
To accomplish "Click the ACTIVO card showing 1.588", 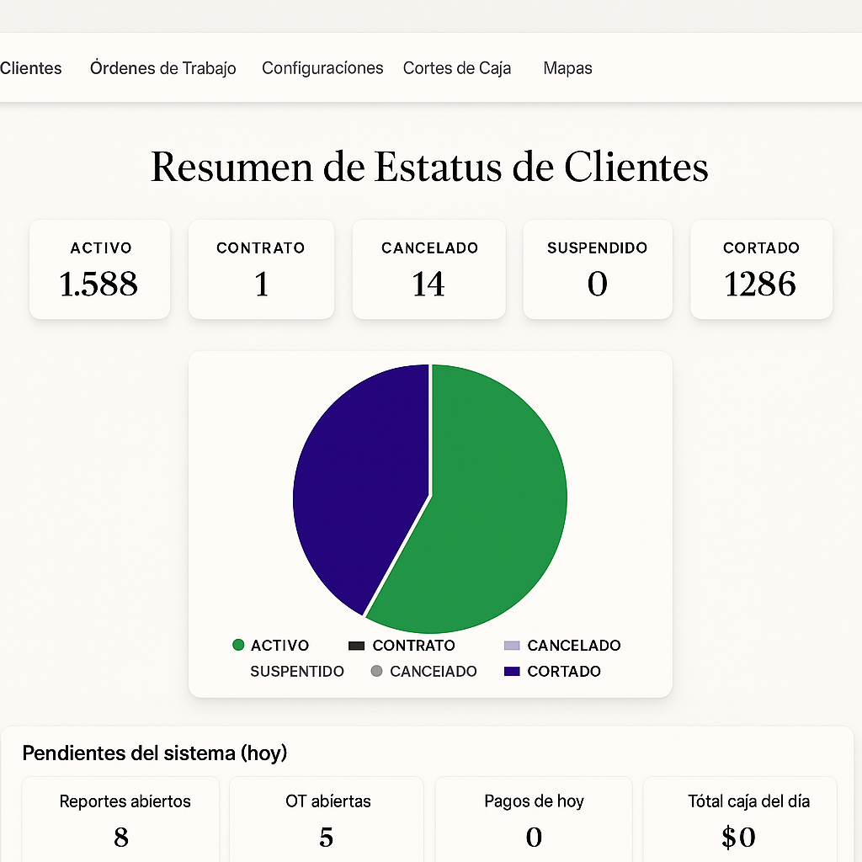I will tap(100, 269).
